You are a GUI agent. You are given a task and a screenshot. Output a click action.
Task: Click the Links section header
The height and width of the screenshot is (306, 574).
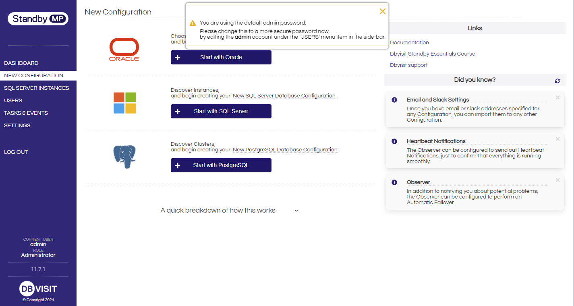475,28
